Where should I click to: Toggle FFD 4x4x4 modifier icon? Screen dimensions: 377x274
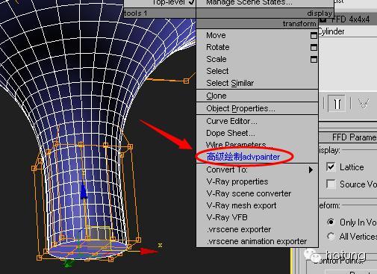pos(323,19)
